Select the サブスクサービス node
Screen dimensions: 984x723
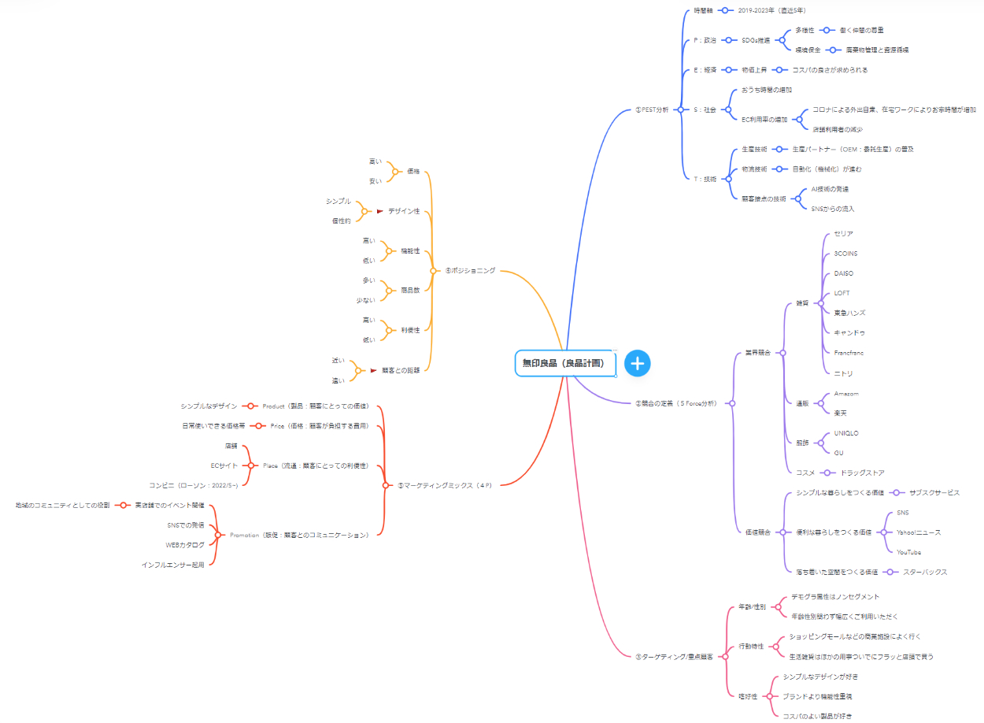[x=934, y=492]
